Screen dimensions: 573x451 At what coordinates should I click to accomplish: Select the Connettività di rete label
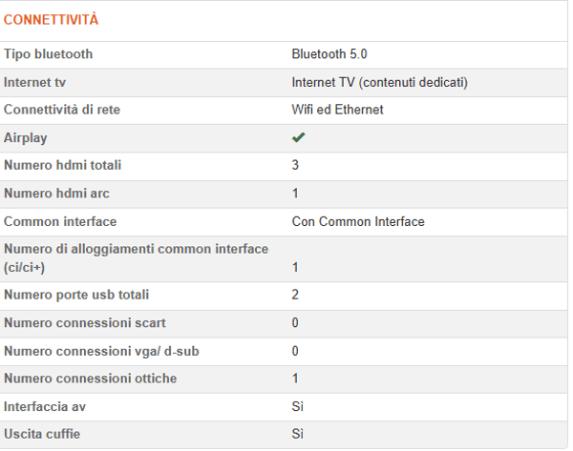point(62,110)
